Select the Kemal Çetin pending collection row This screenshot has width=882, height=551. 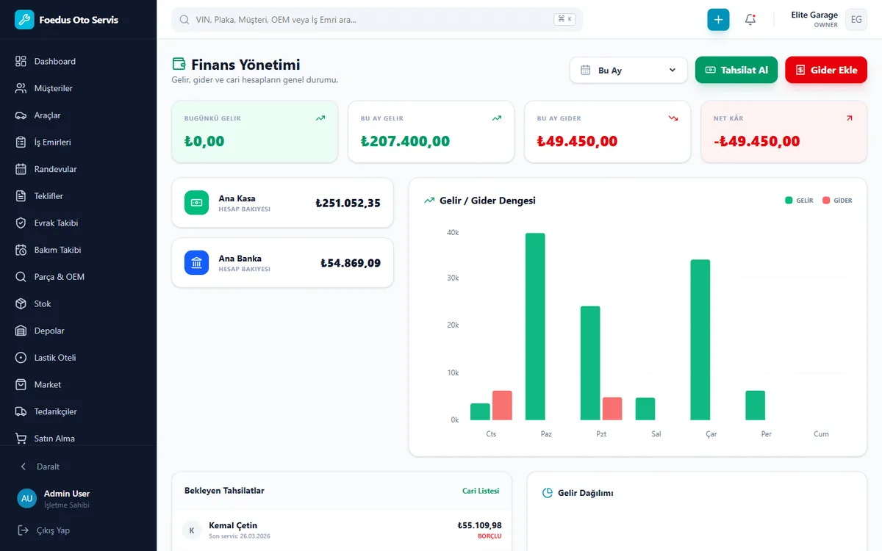pos(342,530)
